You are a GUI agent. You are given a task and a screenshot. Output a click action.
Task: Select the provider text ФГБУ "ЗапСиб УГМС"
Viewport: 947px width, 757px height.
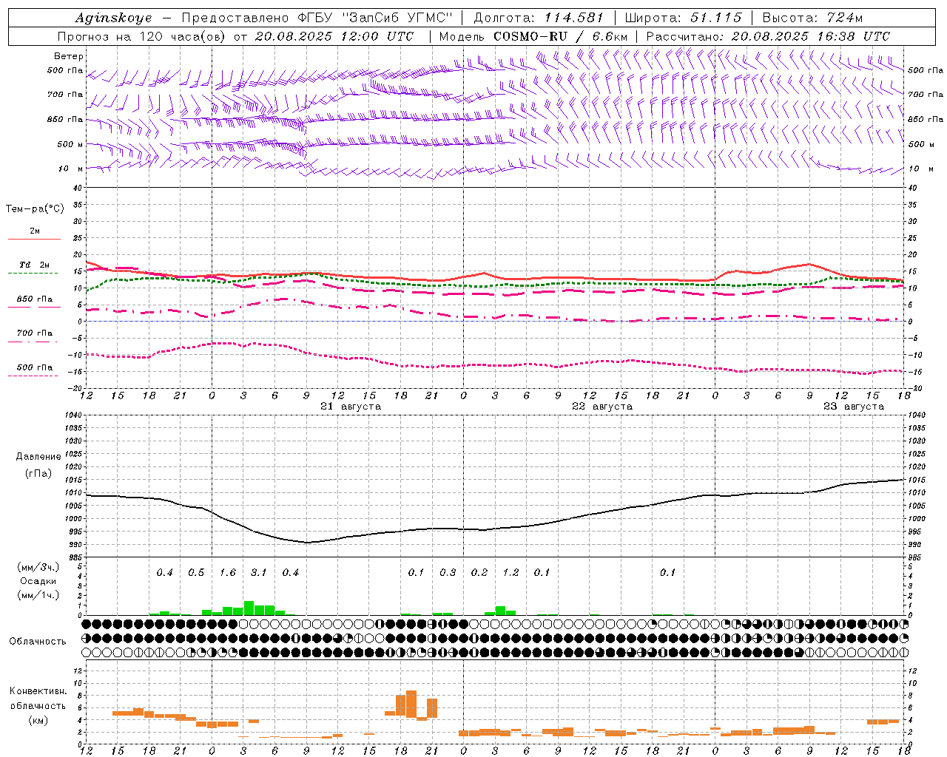(376, 18)
